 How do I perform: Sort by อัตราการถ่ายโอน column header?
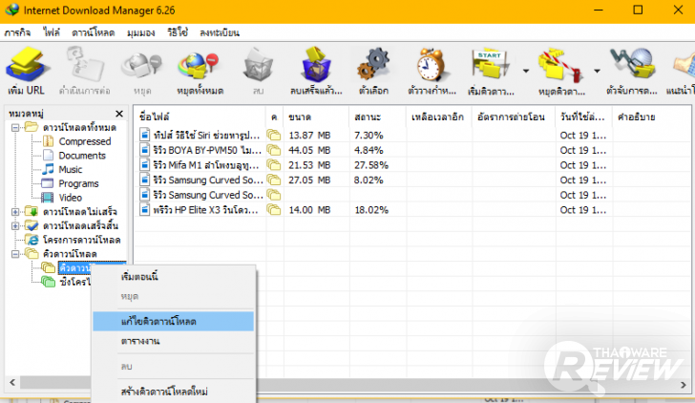pyautogui.click(x=514, y=117)
